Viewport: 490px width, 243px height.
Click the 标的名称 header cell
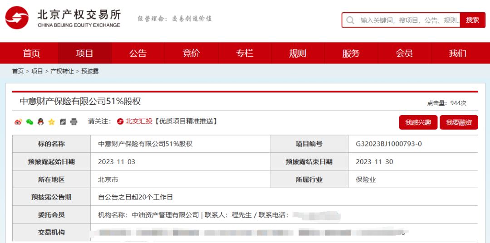52,144
